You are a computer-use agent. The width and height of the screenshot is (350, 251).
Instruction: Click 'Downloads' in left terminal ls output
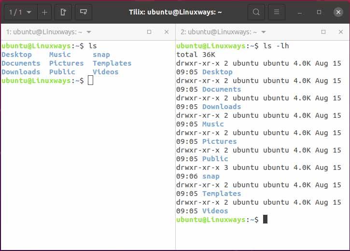tap(21, 72)
